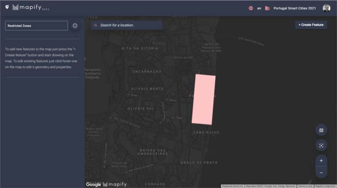Open the map style switcher icon
337x188 pixels.
pos(321,130)
